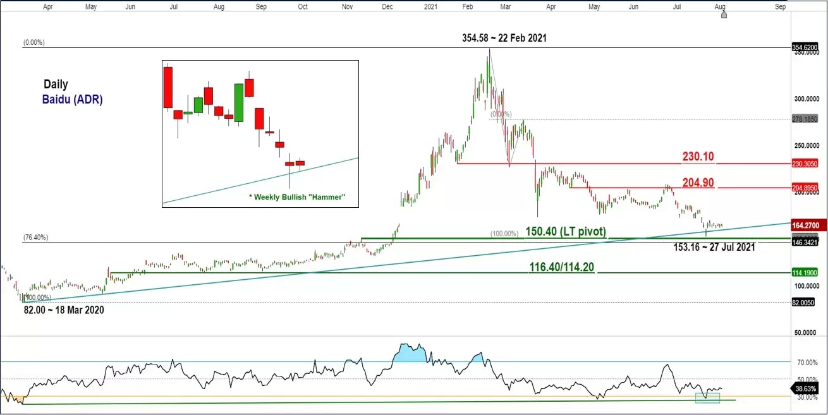Click the Weekly Bullish "Hammer" annotation

[297, 197]
